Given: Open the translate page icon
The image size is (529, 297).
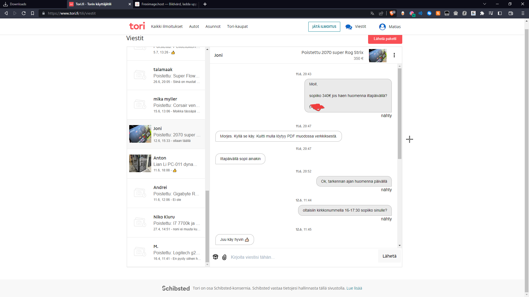Looking at the screenshot, I should point(372,13).
